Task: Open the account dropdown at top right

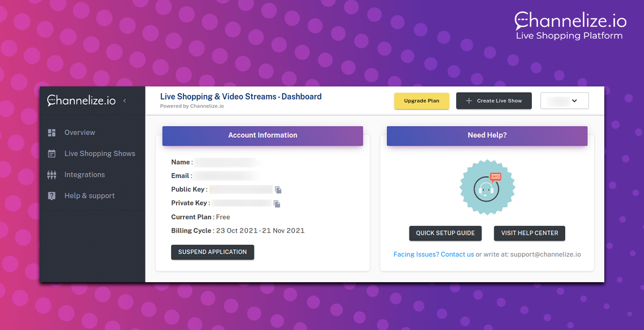Action: (x=565, y=101)
